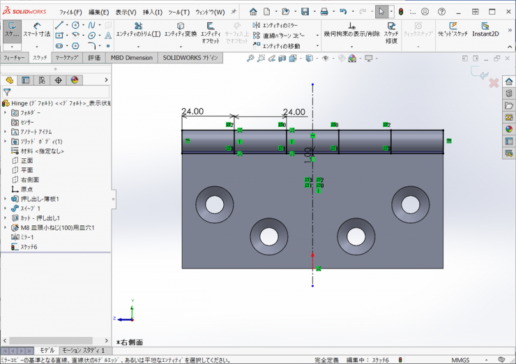
Task: Expand the ソリッドボディ(1) folder
Action: 6,141
